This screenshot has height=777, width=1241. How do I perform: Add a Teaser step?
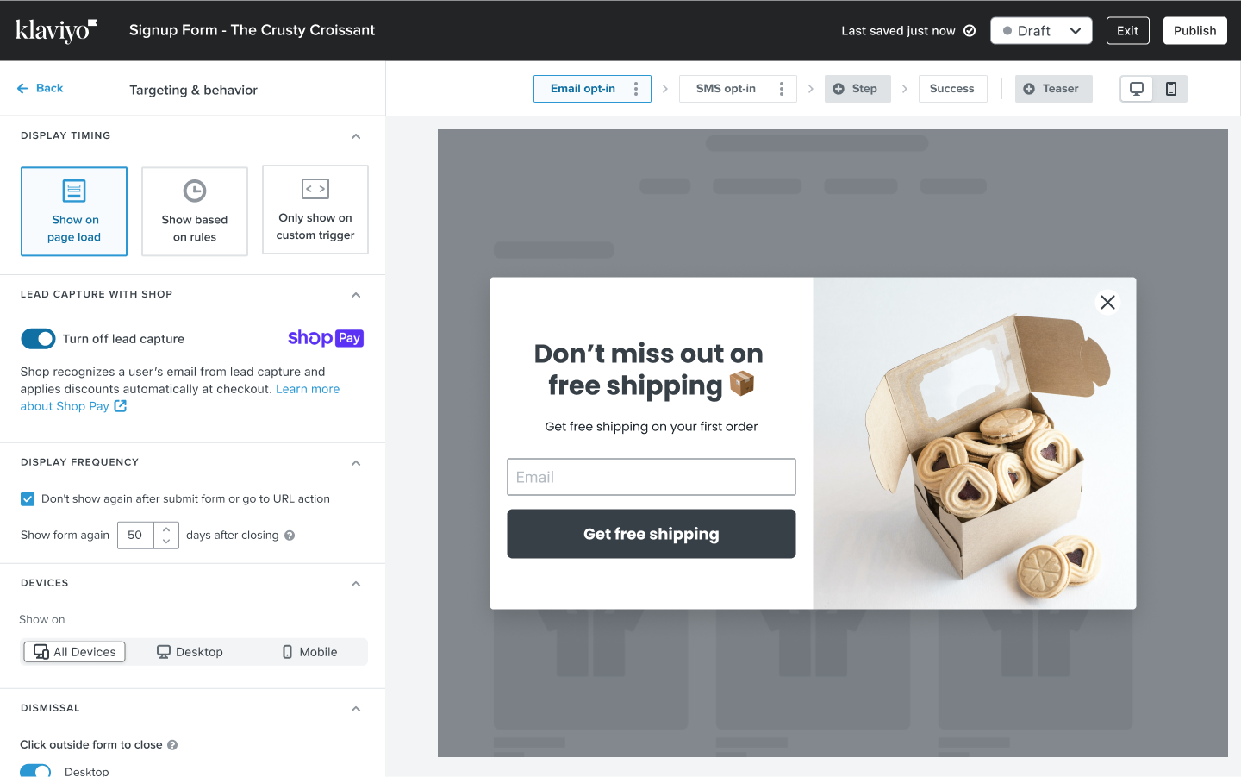1053,89
